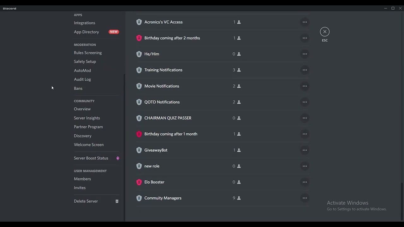Click the ESC close settings icon
Viewport: 404px width, 227px height.
pos(324,32)
